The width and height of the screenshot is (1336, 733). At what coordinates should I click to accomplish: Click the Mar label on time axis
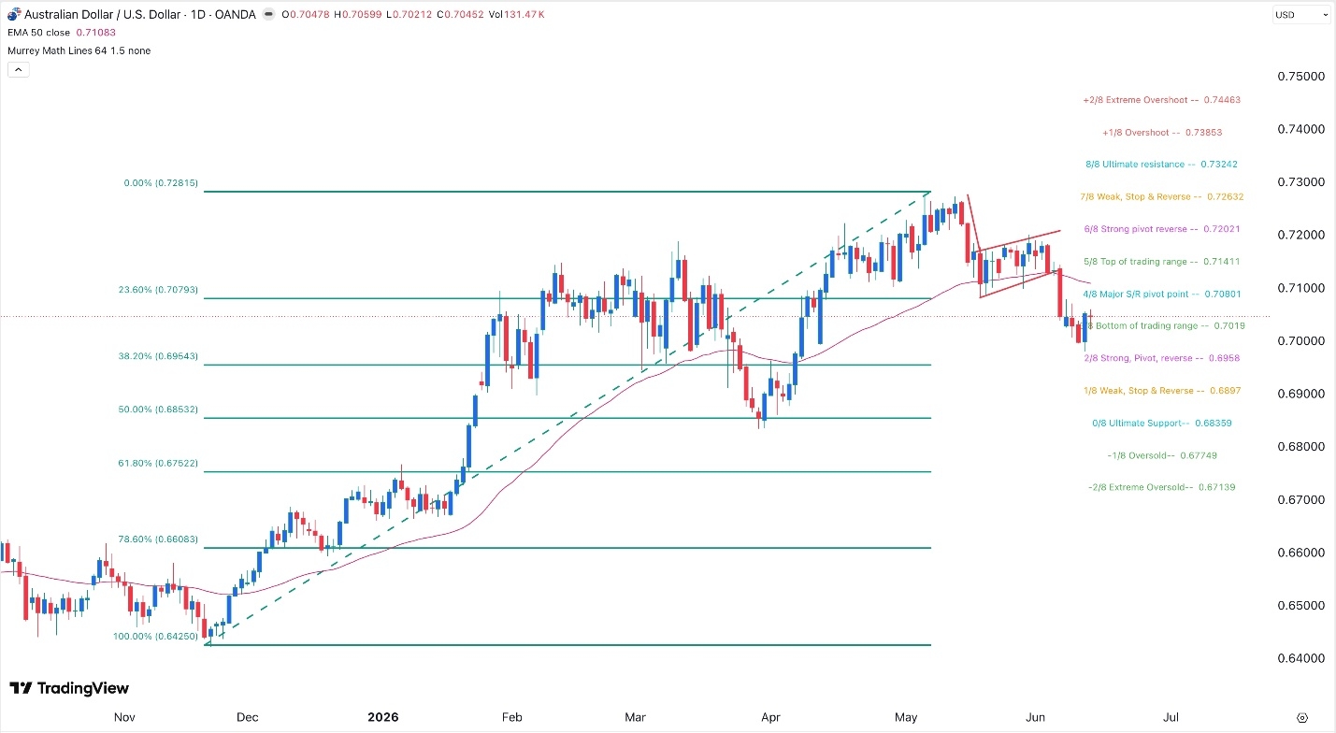636,718
